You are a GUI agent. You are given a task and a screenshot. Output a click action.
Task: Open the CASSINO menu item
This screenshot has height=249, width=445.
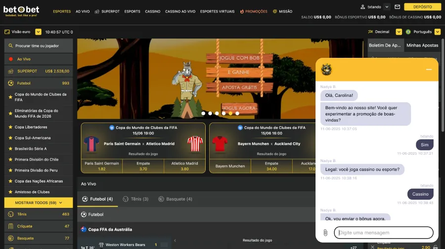tap(153, 12)
